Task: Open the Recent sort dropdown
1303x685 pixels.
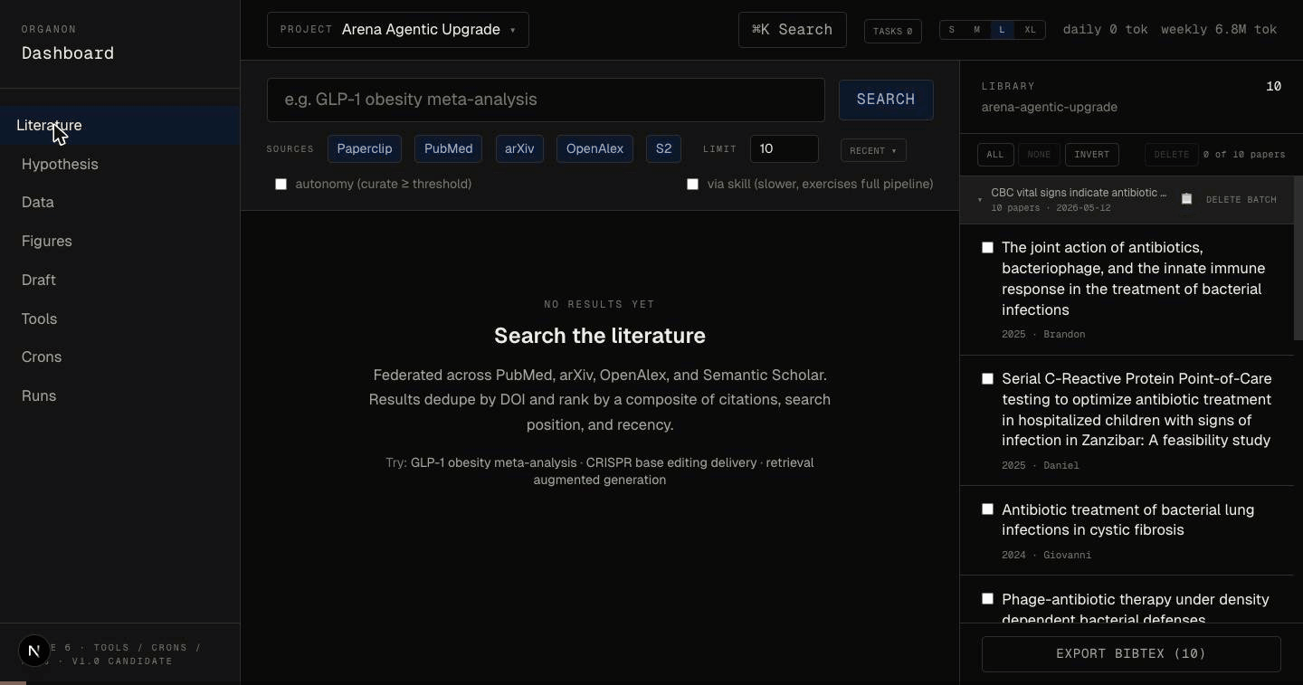Action: click(x=873, y=151)
